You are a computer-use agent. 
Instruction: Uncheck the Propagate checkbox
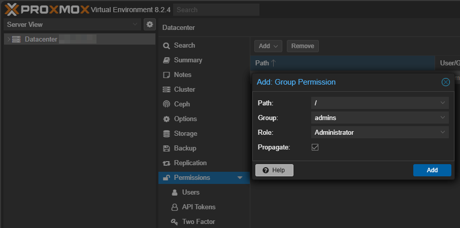pyautogui.click(x=315, y=147)
